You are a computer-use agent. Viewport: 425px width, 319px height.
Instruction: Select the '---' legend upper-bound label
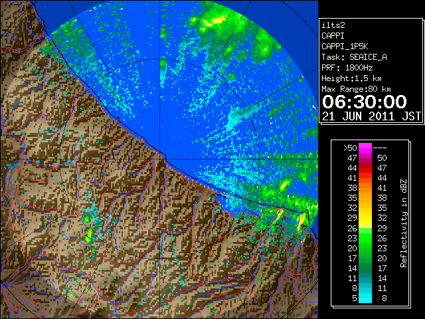point(380,148)
